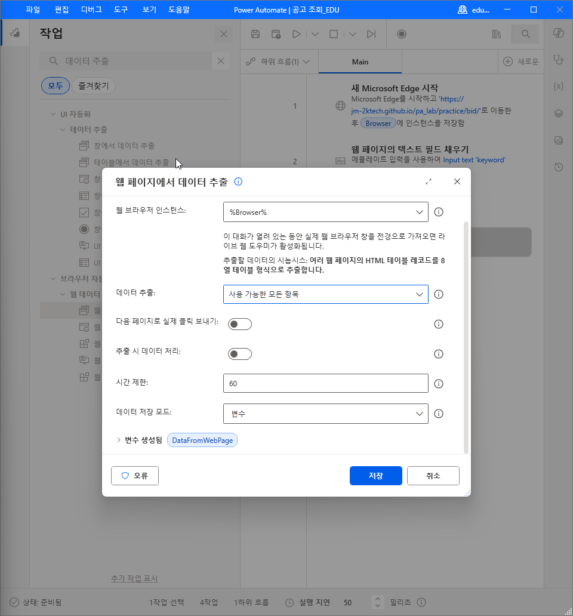This screenshot has width=573, height=616.
Task: Click info icon for the 데이터 추출 dropdown
Action: pyautogui.click(x=439, y=294)
